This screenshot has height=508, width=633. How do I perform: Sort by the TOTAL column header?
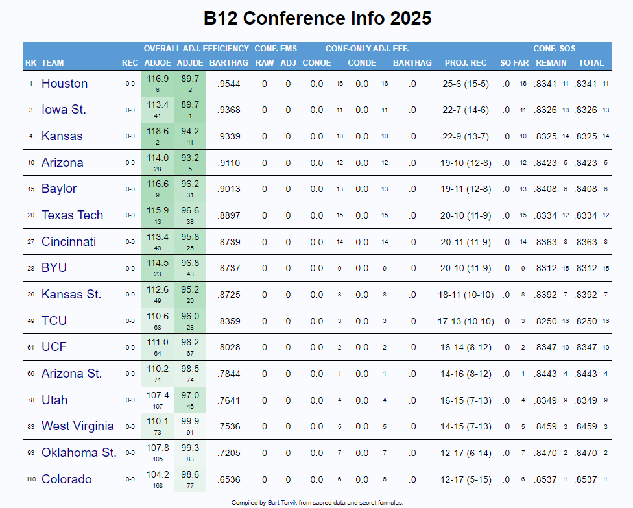(x=591, y=63)
